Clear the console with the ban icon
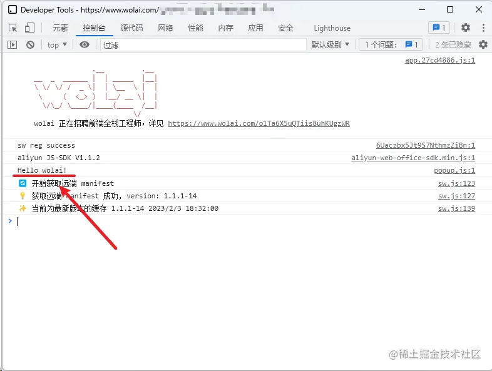 (x=31, y=45)
